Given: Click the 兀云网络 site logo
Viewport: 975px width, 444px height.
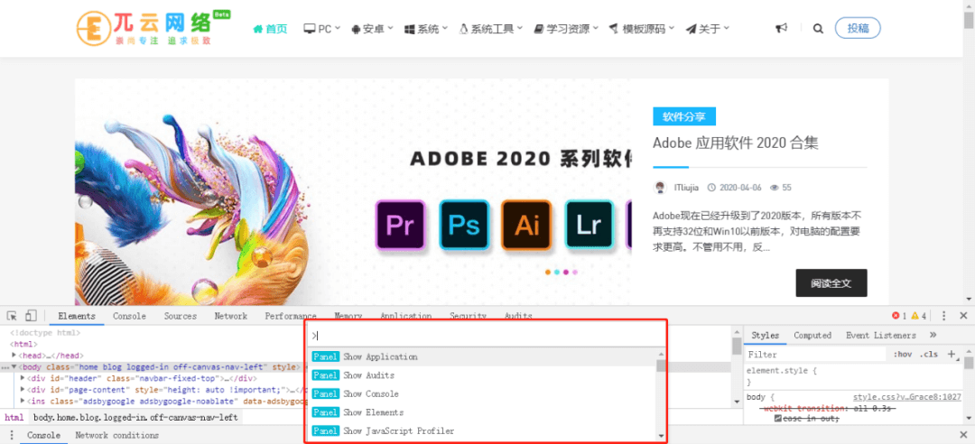Looking at the screenshot, I should tap(153, 27).
